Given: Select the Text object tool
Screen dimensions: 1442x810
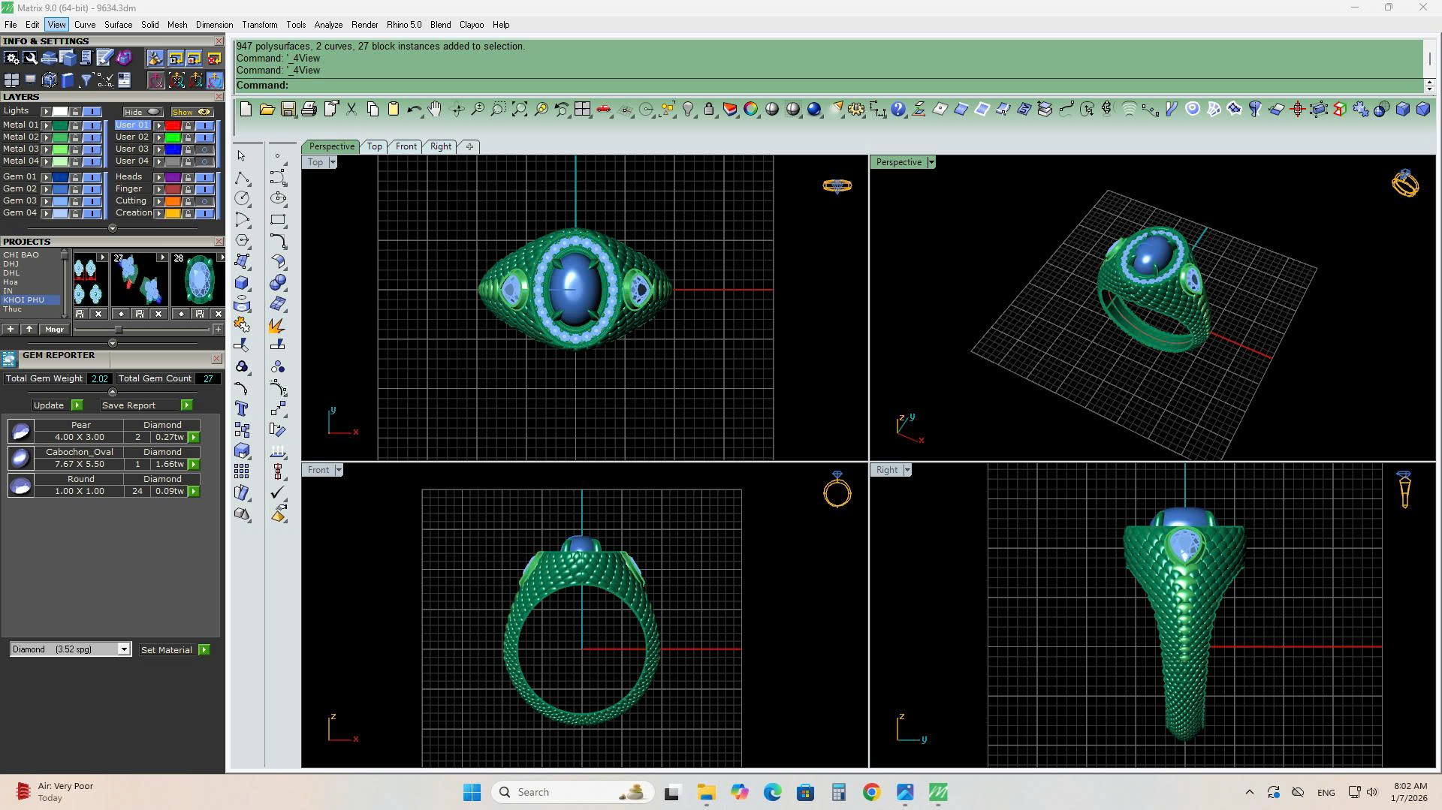Looking at the screenshot, I should pos(242,409).
